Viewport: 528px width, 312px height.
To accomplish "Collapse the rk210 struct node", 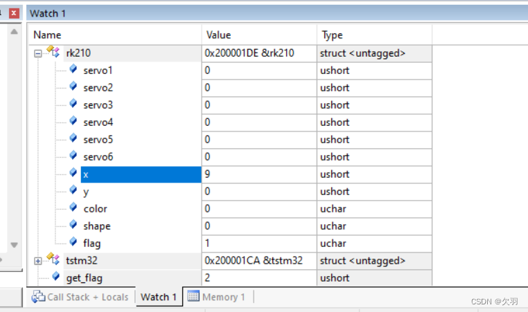I will click(x=38, y=53).
